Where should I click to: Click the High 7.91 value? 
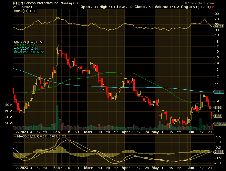(x=107, y=7)
